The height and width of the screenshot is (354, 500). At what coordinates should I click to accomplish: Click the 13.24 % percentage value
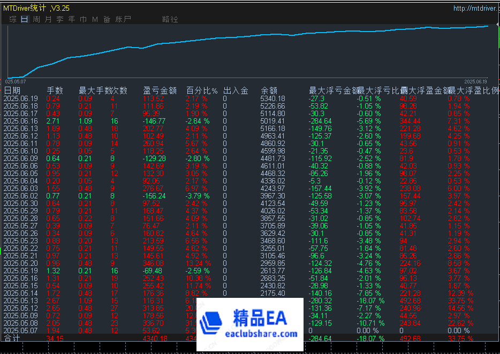click(x=199, y=263)
